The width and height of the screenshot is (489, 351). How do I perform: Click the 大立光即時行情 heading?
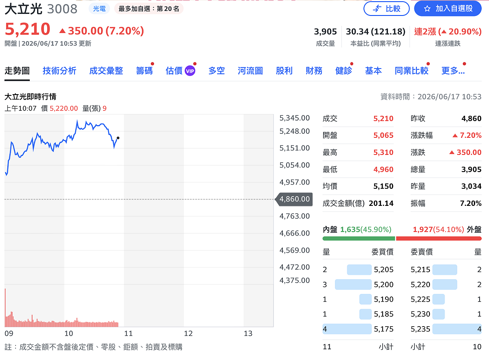(31, 97)
